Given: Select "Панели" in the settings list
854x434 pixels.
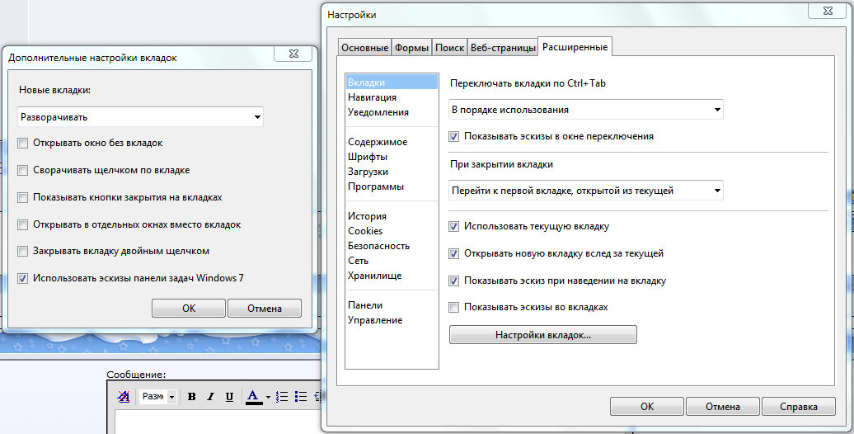Looking at the screenshot, I should point(392,304).
